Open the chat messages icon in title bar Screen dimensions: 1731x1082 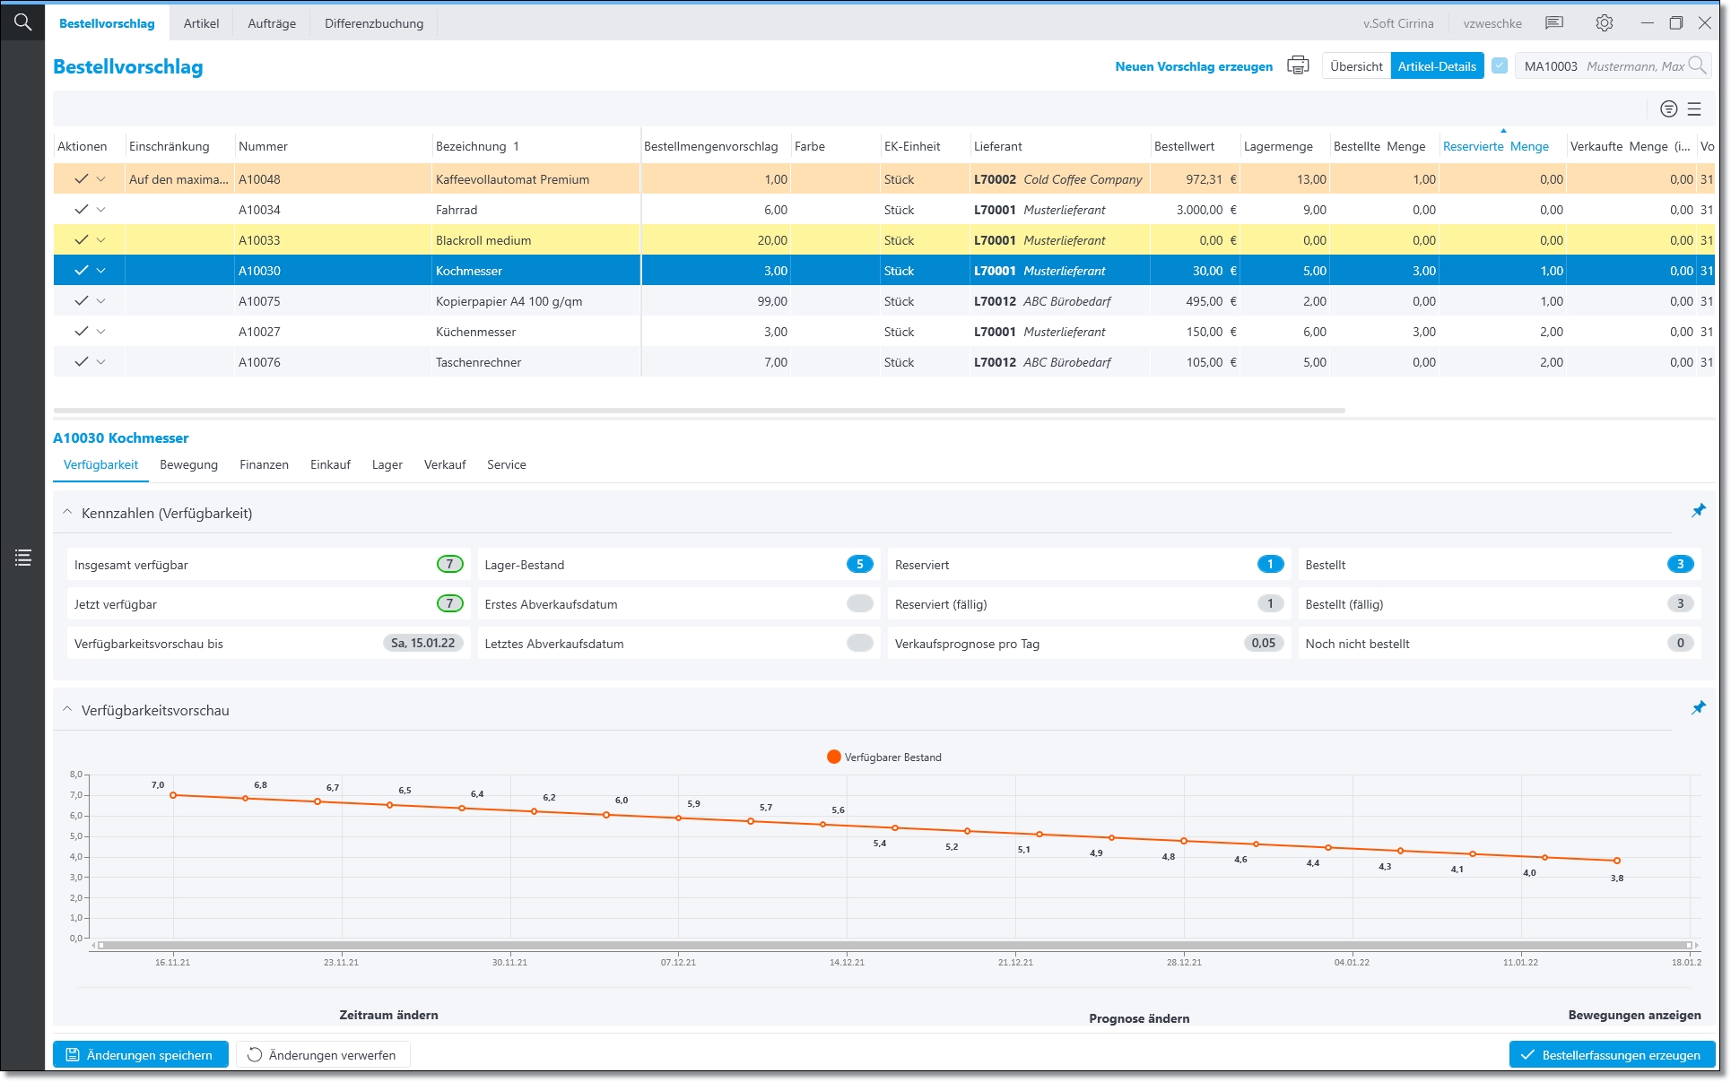click(x=1554, y=23)
